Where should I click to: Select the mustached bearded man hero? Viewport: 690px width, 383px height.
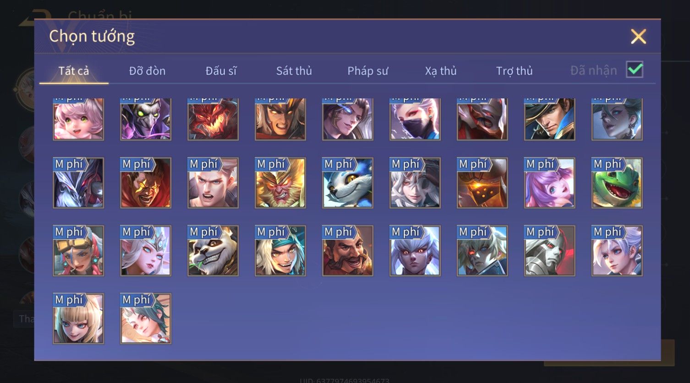tap(347, 251)
